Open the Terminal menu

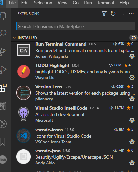[105, 3]
